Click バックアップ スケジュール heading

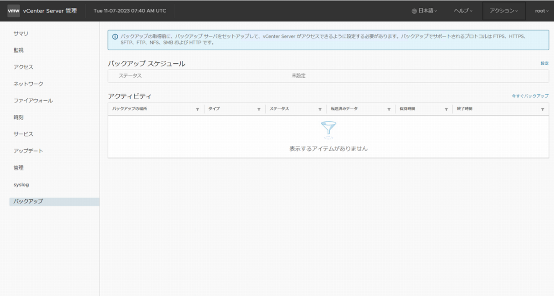point(146,64)
